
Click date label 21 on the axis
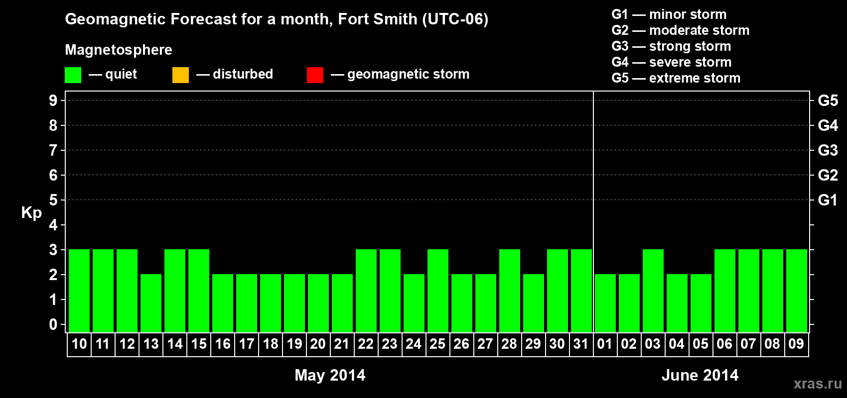342,344
